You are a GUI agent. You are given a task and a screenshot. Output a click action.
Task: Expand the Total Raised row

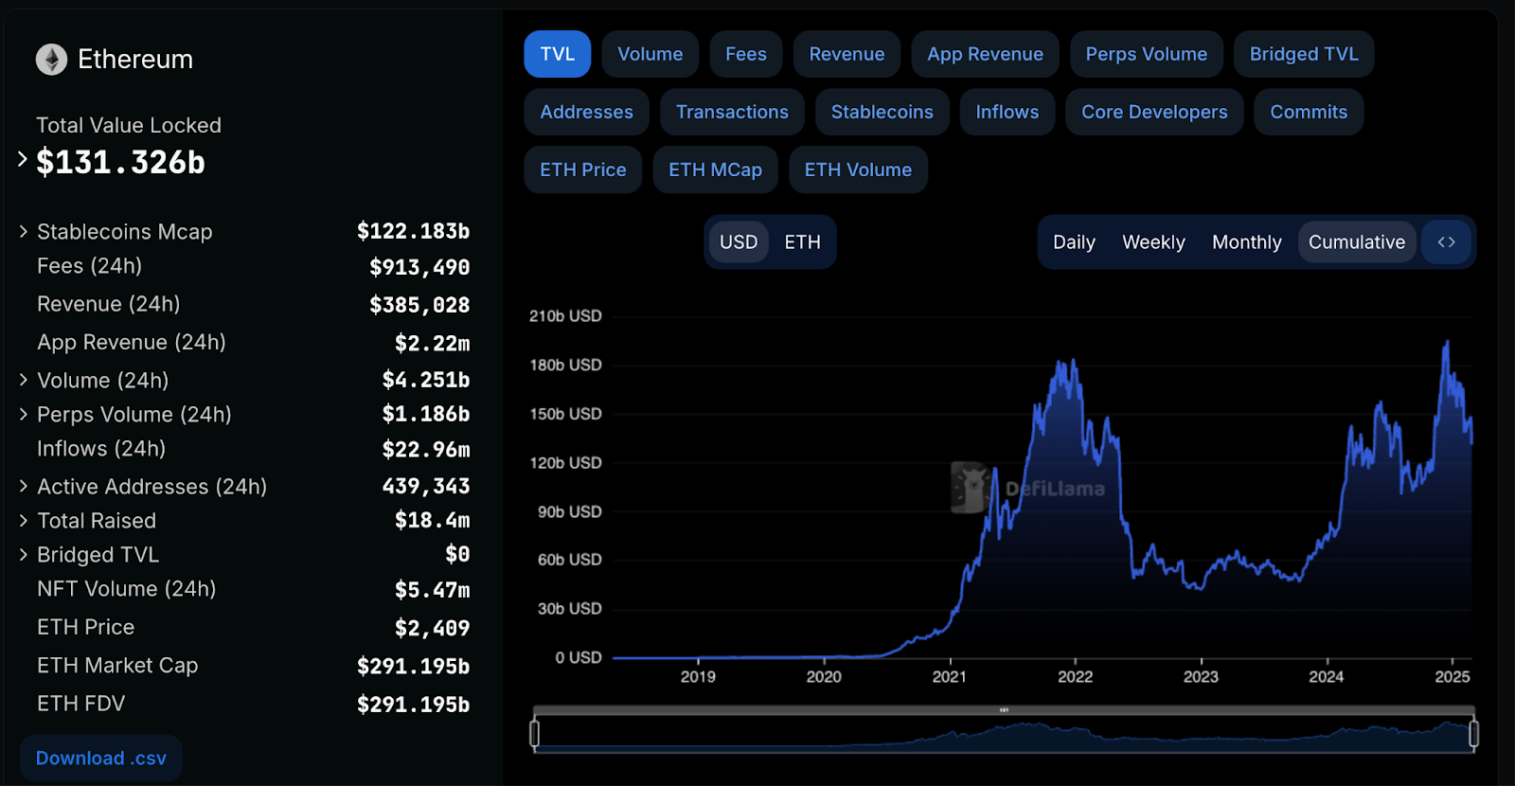tap(24, 520)
